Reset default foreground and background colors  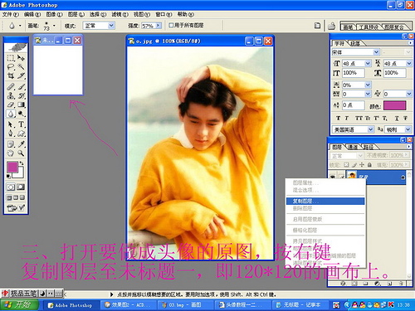click(x=8, y=177)
